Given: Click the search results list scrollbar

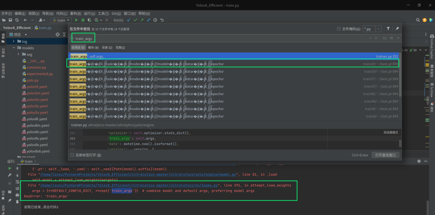Looking at the screenshot, I should tap(400, 74).
